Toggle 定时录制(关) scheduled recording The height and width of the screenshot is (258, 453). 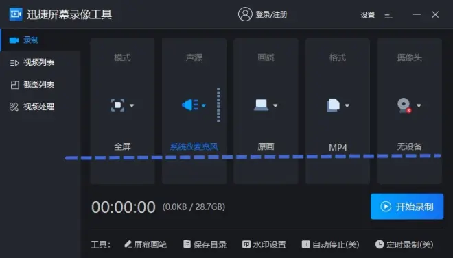tap(404, 244)
